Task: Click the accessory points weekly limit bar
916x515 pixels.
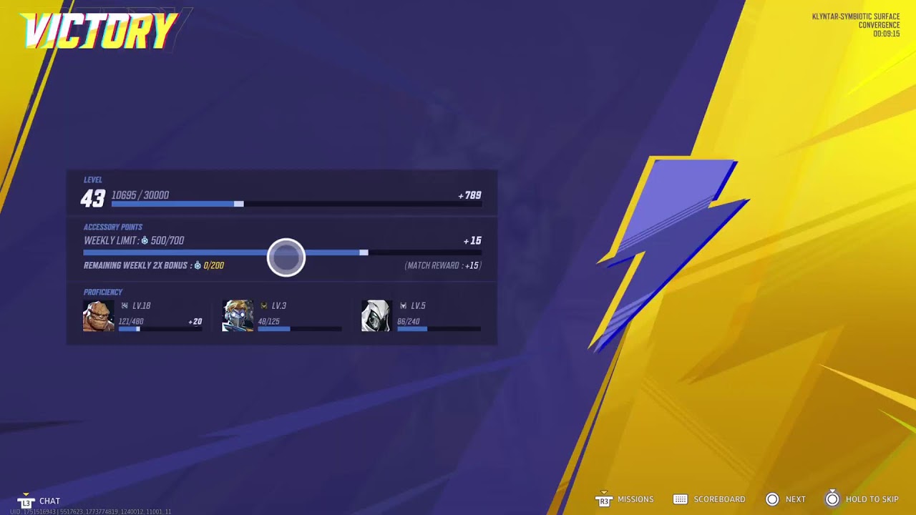Action: [x=282, y=252]
